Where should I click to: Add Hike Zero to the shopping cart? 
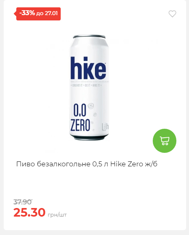pos(165,141)
